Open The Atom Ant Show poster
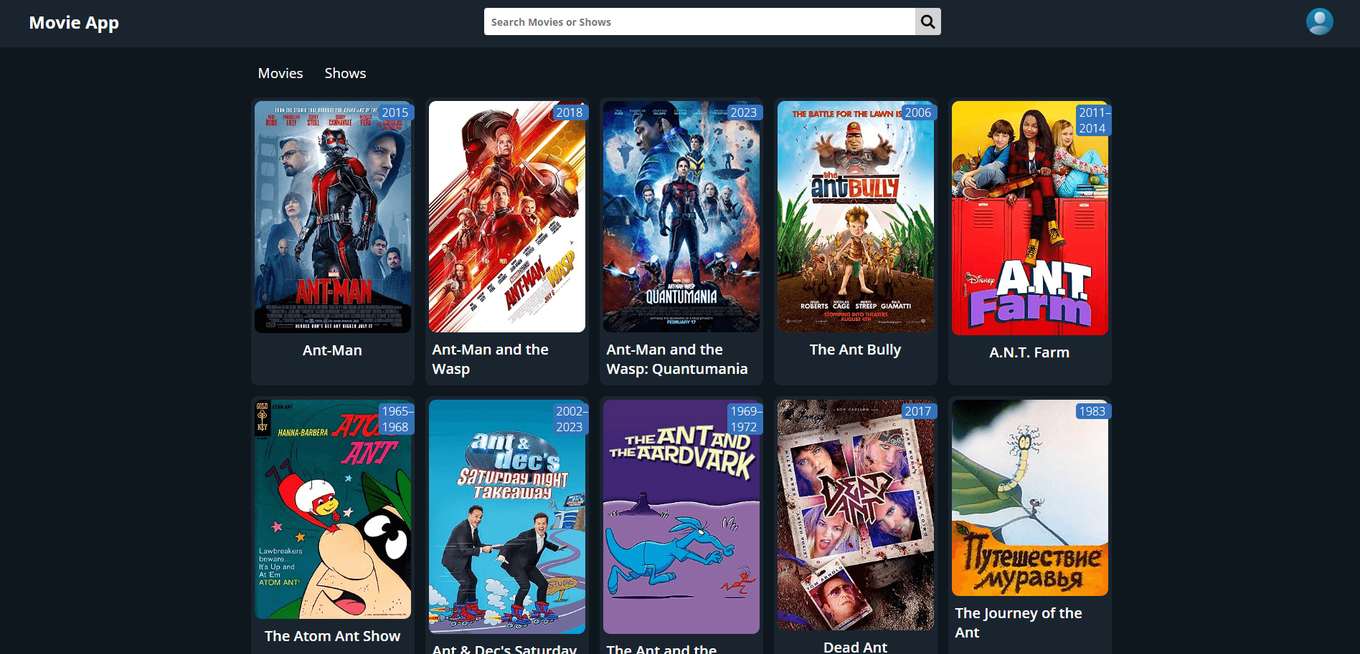1360x654 pixels. (333, 509)
